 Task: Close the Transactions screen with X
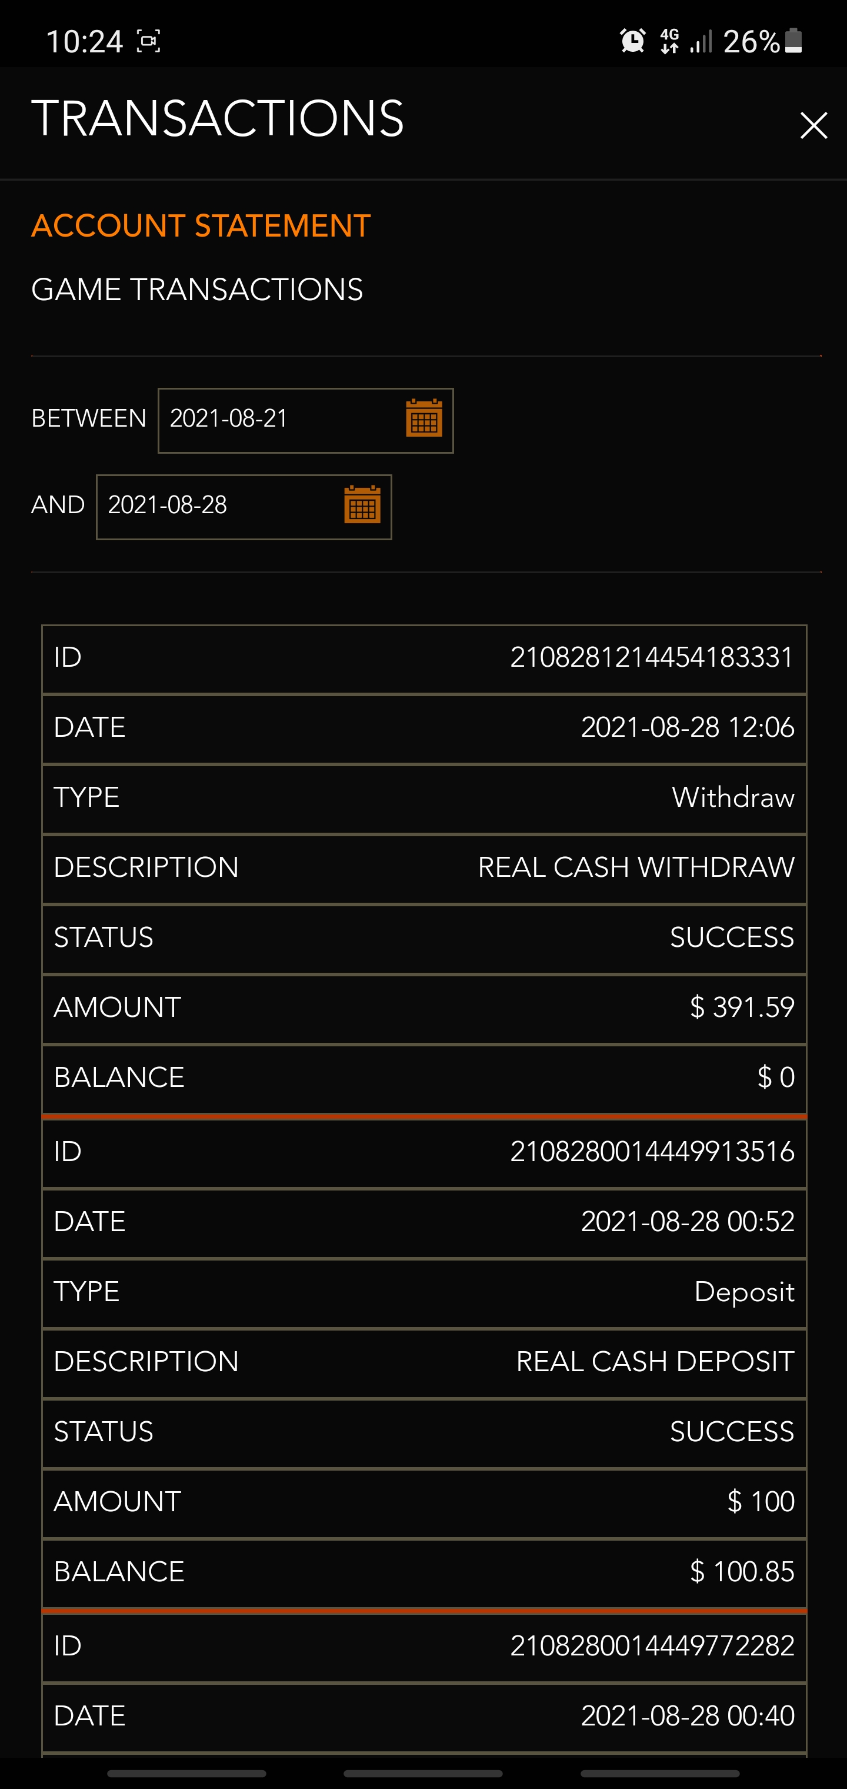(813, 126)
